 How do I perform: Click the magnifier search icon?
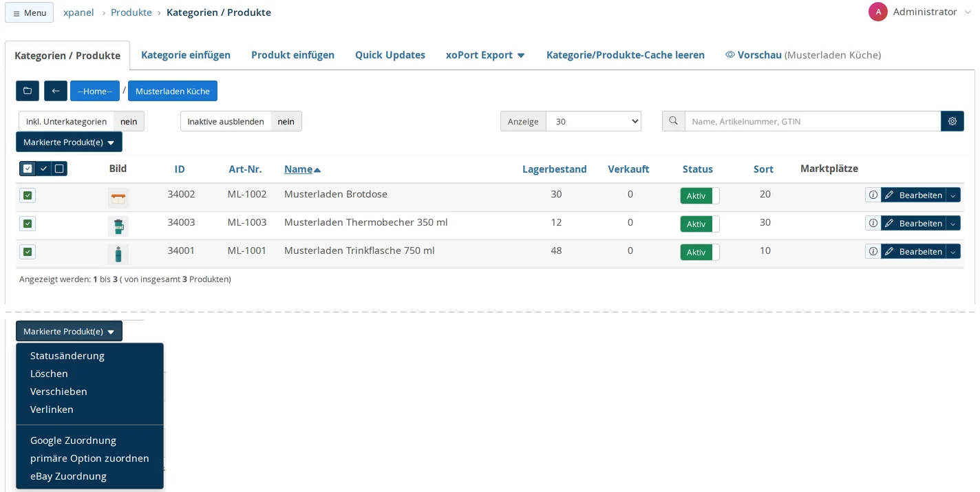pos(673,121)
